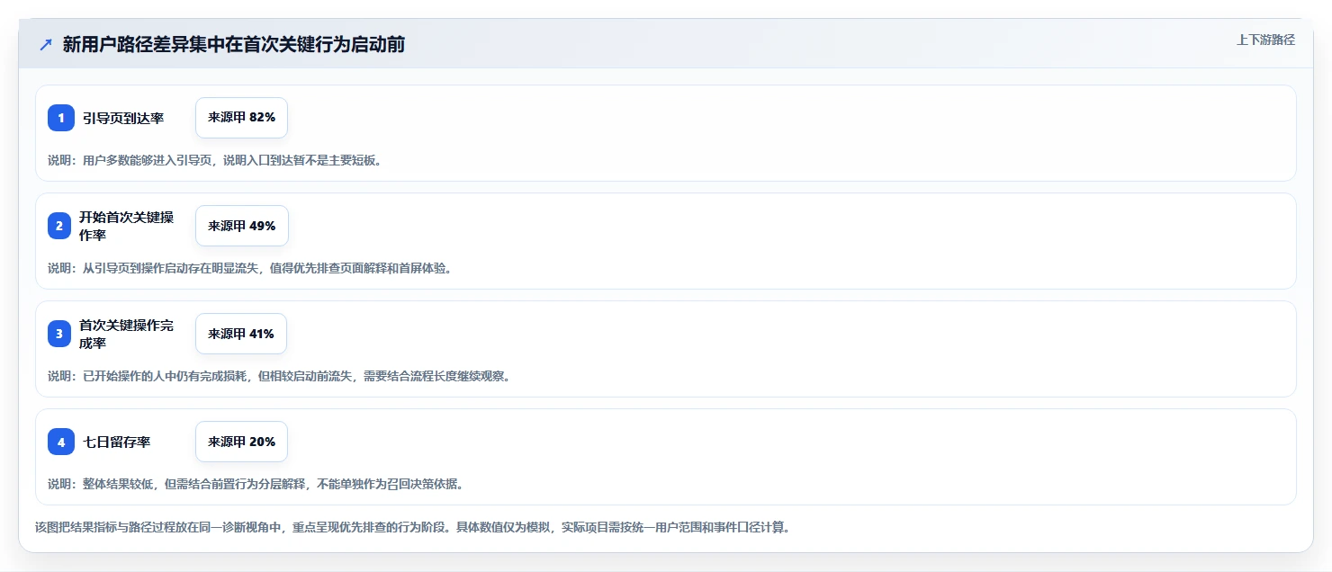Click the 来源甲 82% chip

(241, 118)
